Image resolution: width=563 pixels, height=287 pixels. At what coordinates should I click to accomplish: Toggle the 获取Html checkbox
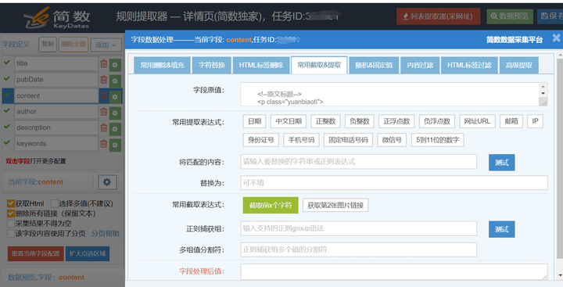point(11,203)
